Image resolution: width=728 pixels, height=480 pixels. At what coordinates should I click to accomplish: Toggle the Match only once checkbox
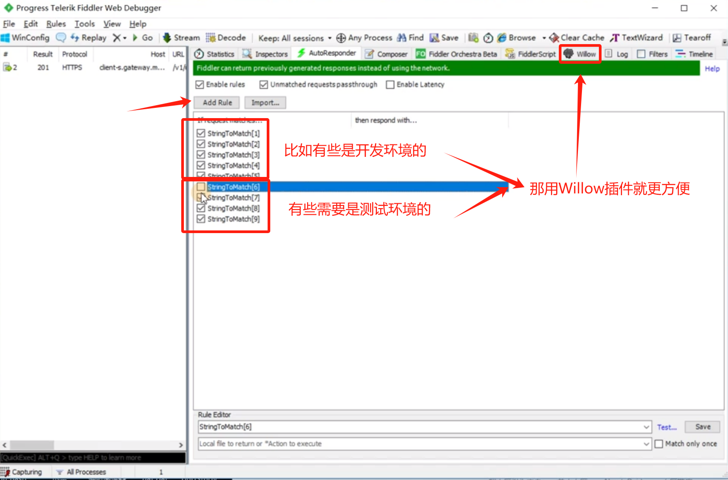tap(659, 444)
